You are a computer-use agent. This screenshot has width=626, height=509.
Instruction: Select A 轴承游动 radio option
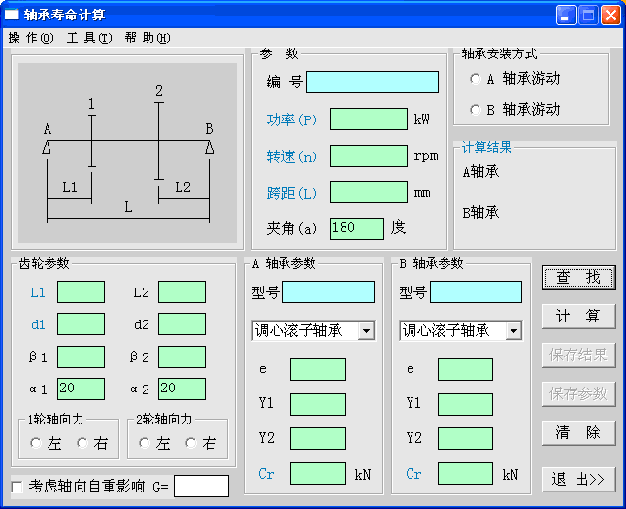(475, 79)
